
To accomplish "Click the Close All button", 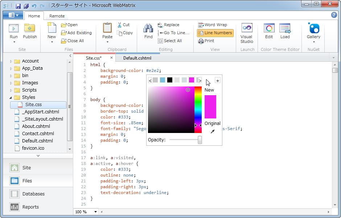I will pyautogui.click(x=73, y=41).
